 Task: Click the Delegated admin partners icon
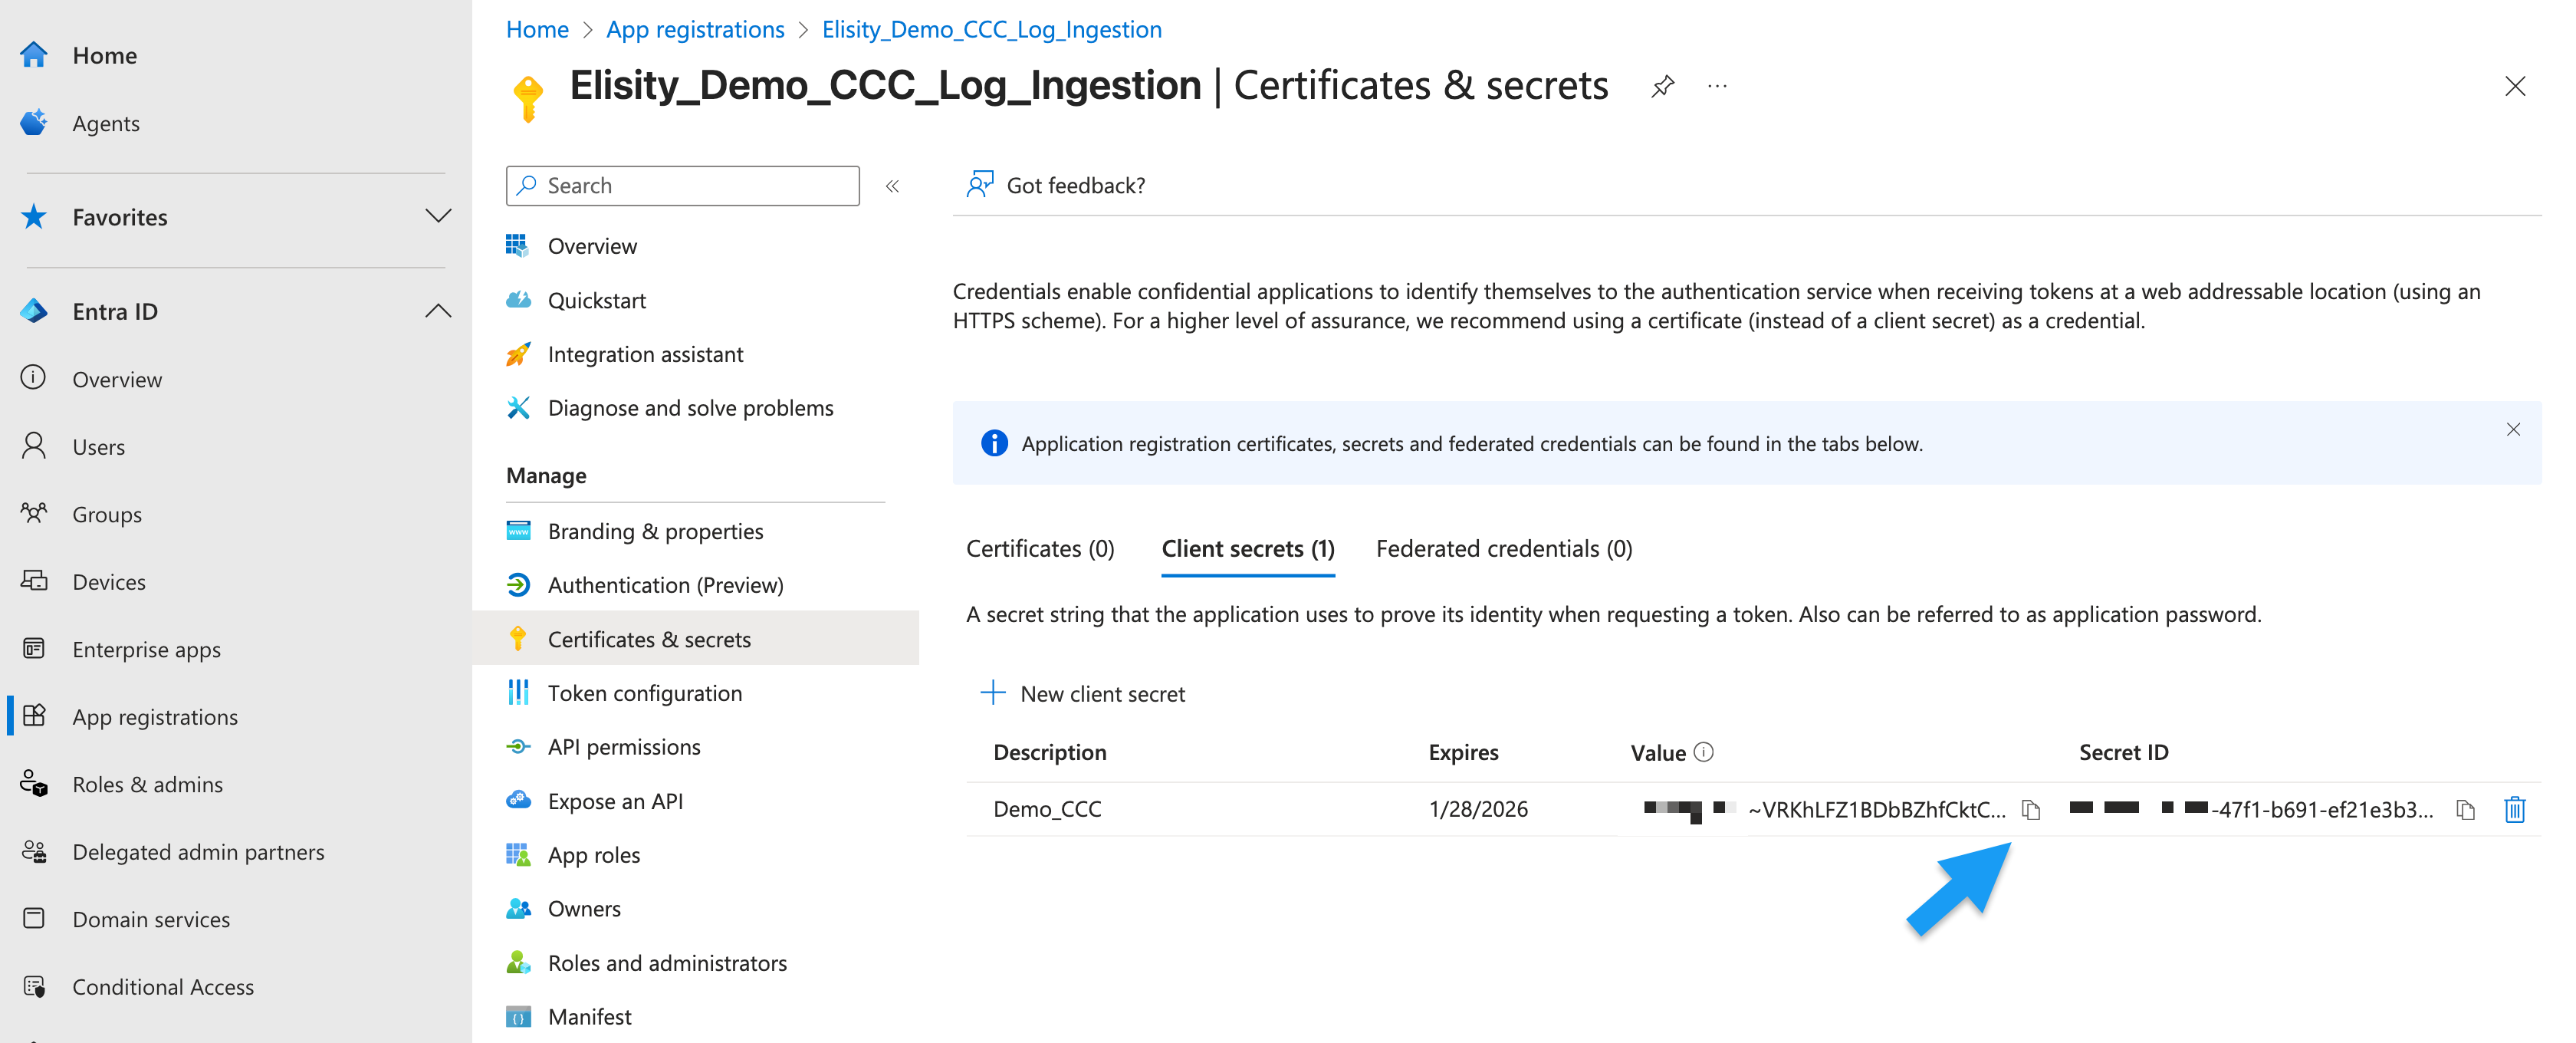point(34,851)
